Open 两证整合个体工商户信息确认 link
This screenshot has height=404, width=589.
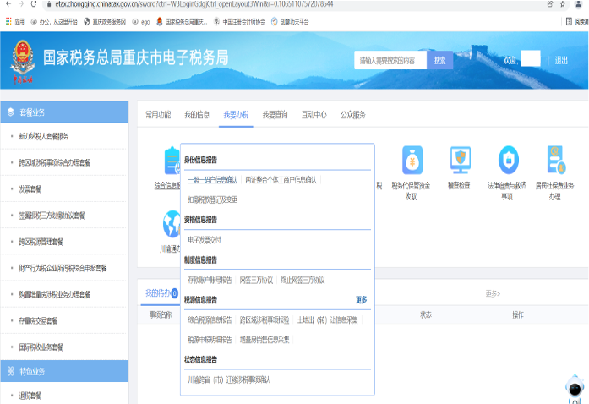[x=281, y=180]
